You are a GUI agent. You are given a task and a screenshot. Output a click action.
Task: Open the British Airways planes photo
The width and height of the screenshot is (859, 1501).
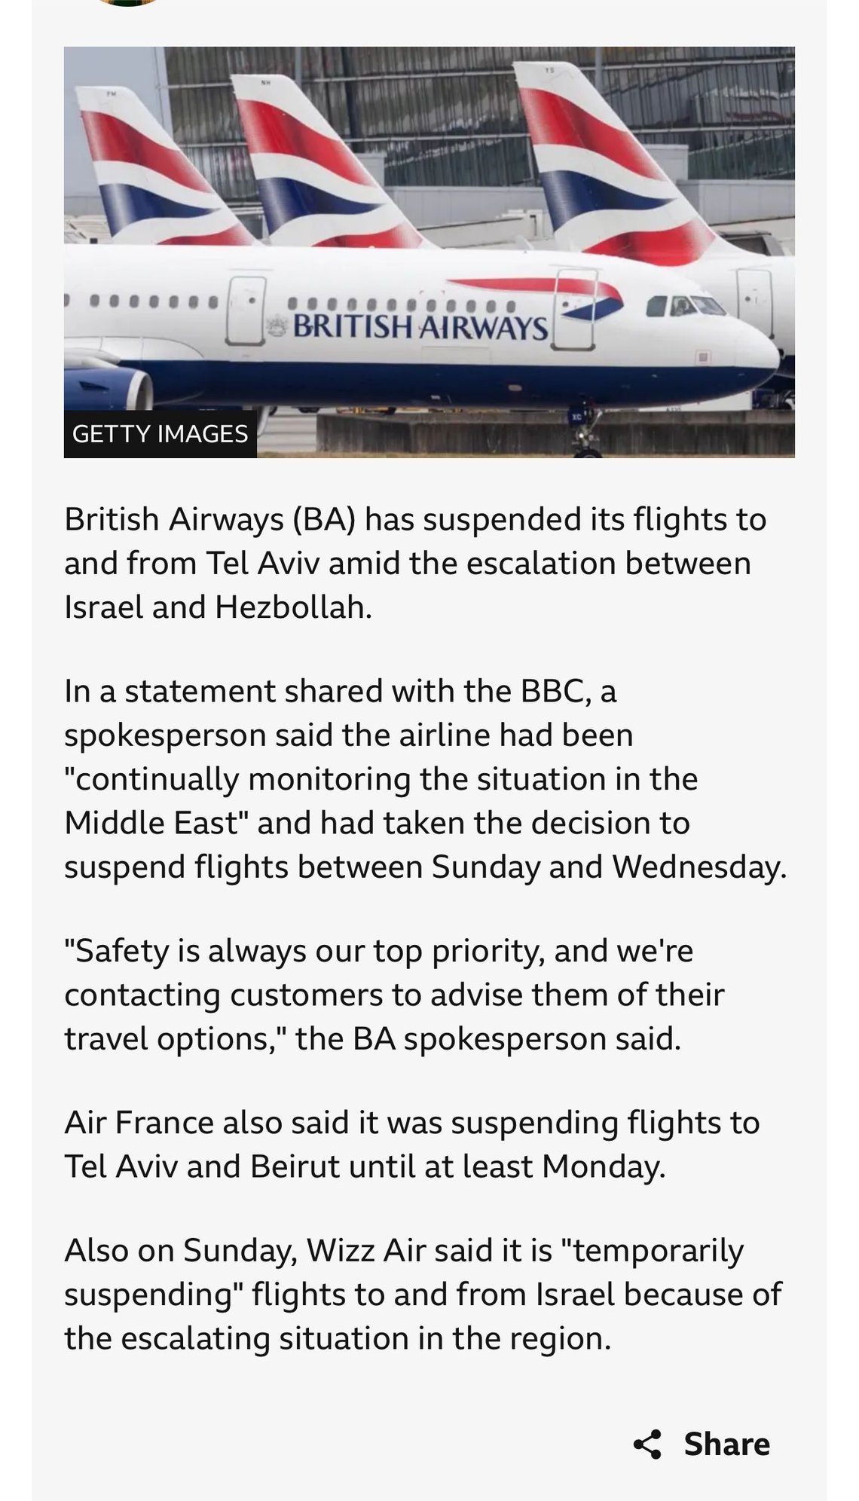point(429,252)
